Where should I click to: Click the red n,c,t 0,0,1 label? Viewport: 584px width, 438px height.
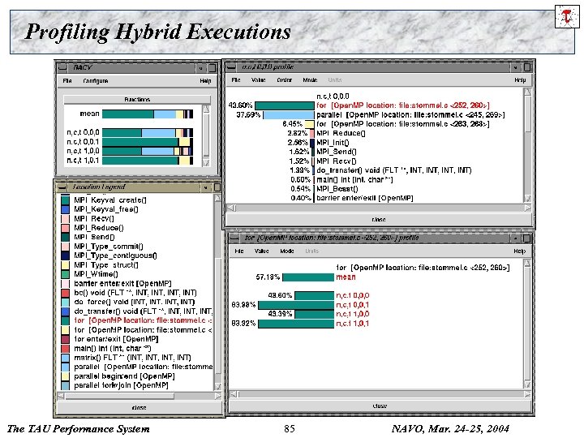coord(352,305)
